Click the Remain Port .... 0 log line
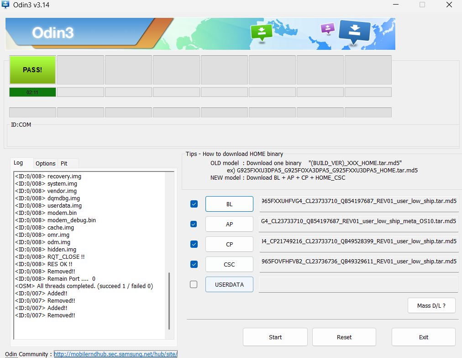 point(55,278)
